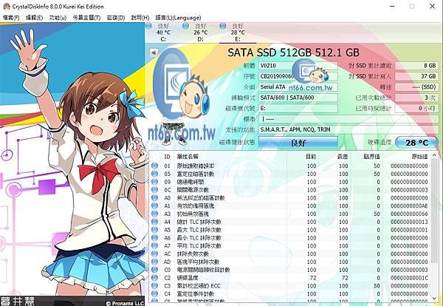Click the status icon for attribute C0

click(154, 270)
